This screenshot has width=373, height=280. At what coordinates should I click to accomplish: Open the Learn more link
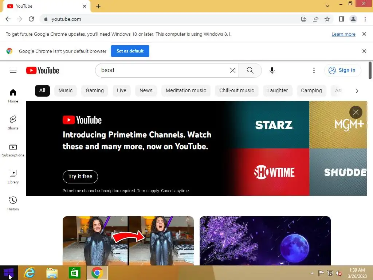(x=343, y=34)
